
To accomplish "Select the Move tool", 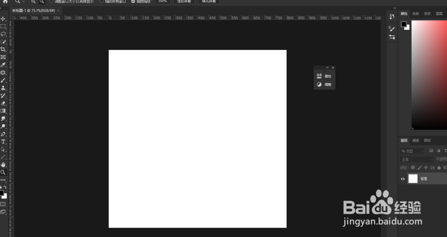I will pyautogui.click(x=3, y=19).
